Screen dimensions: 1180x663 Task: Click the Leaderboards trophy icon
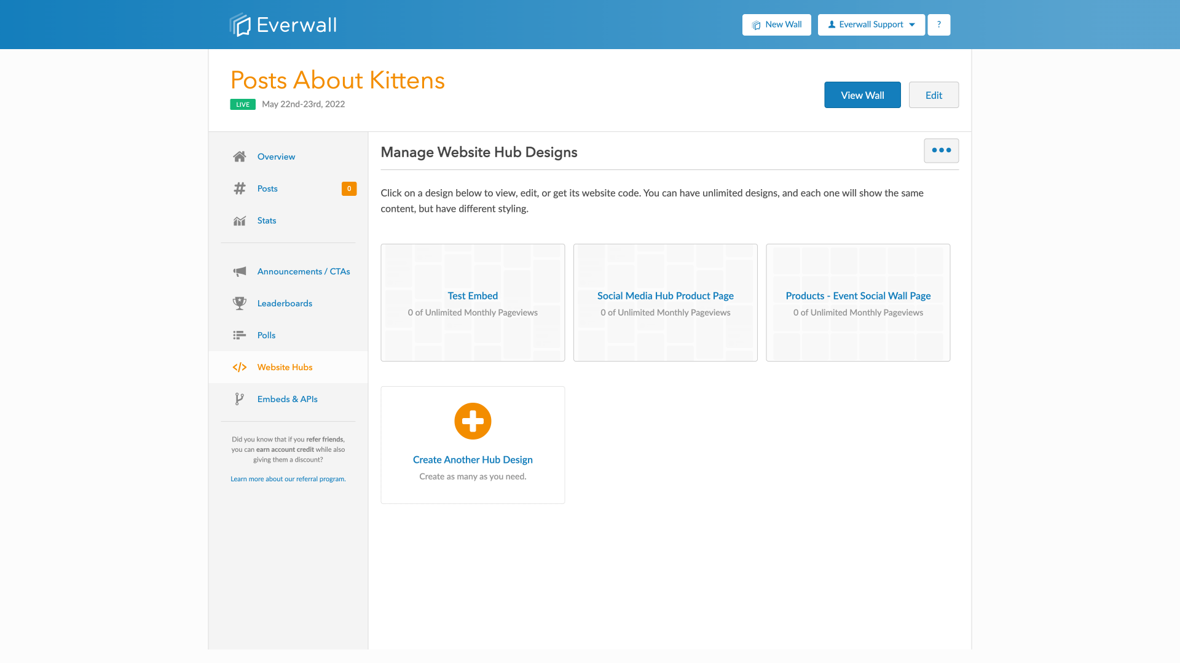pos(239,303)
